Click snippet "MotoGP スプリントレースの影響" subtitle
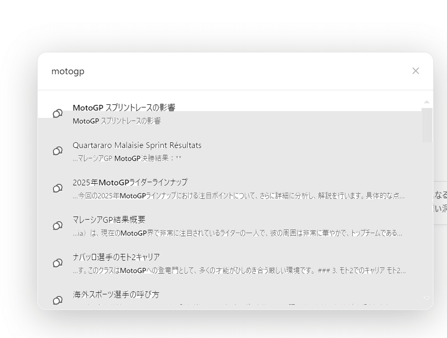The width and height of the screenshot is (447, 338). click(x=117, y=121)
